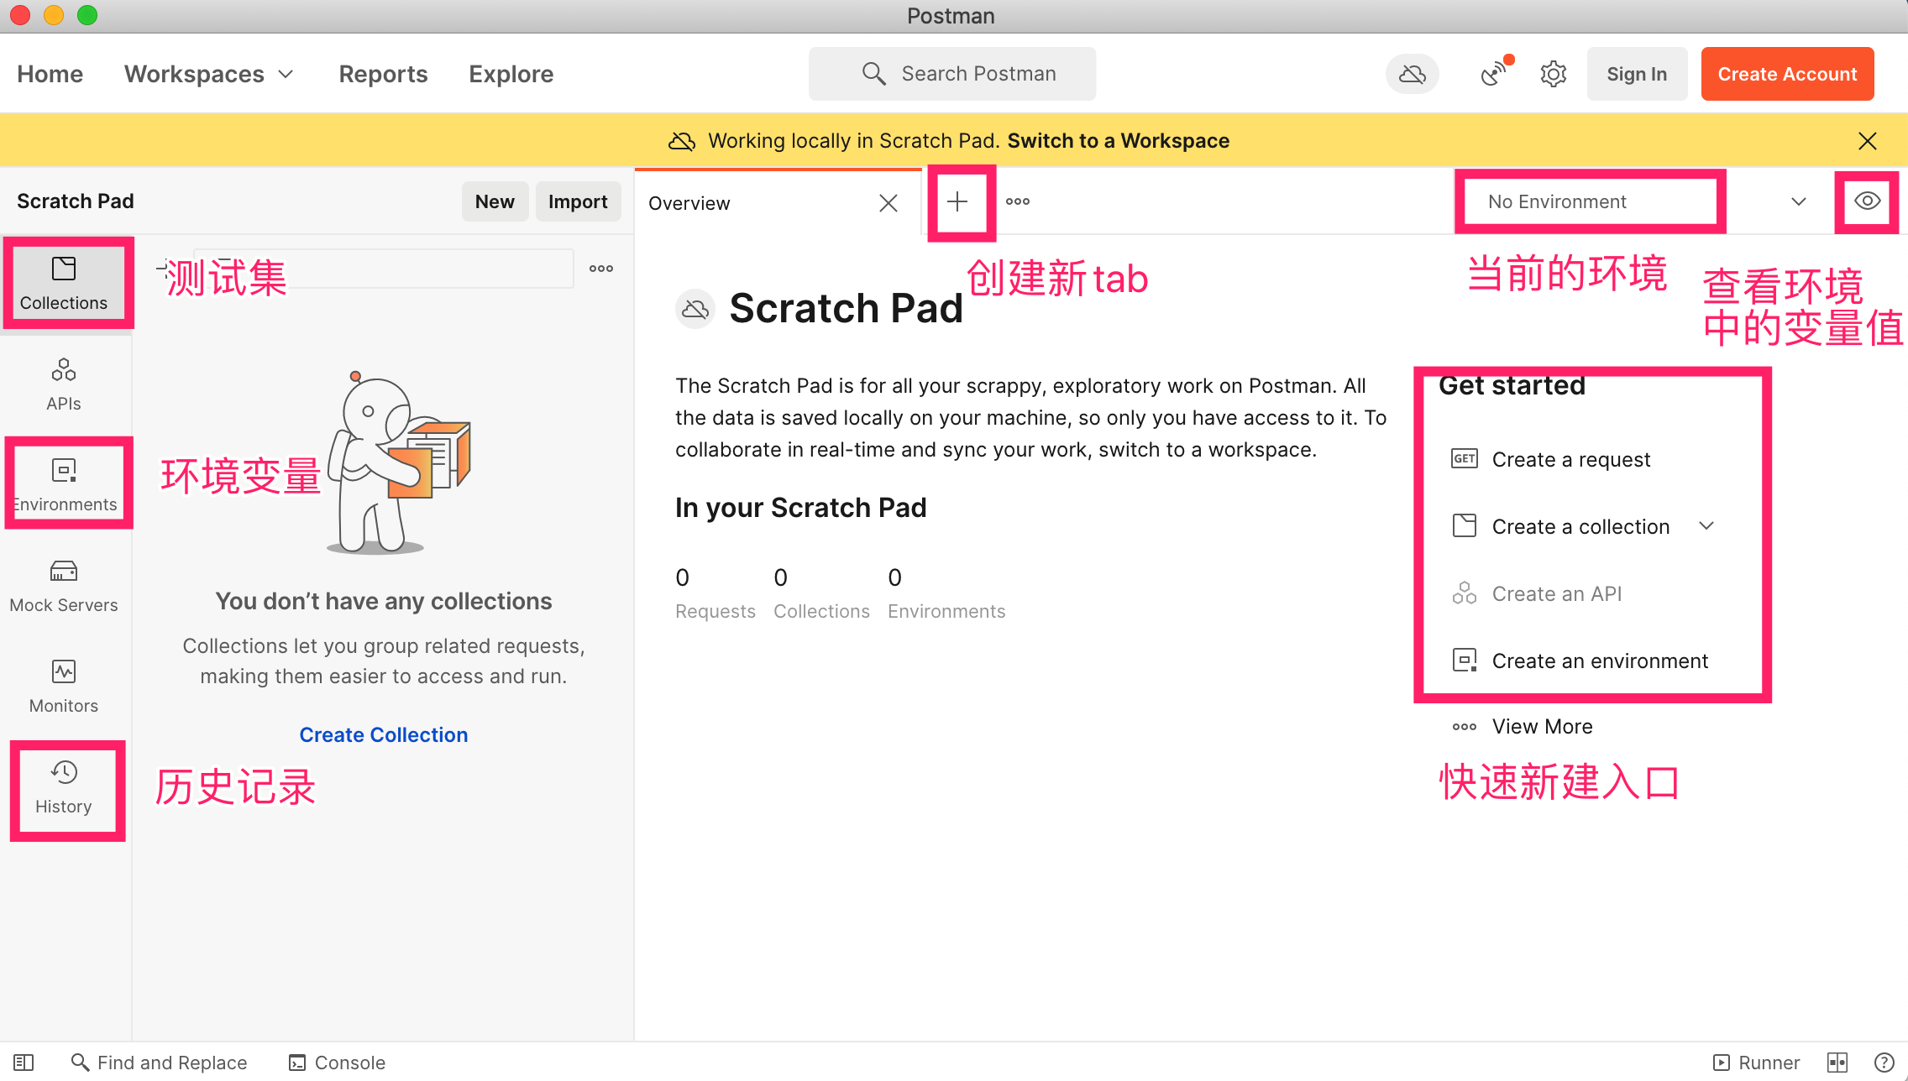Open Find and Replace

pos(160,1063)
